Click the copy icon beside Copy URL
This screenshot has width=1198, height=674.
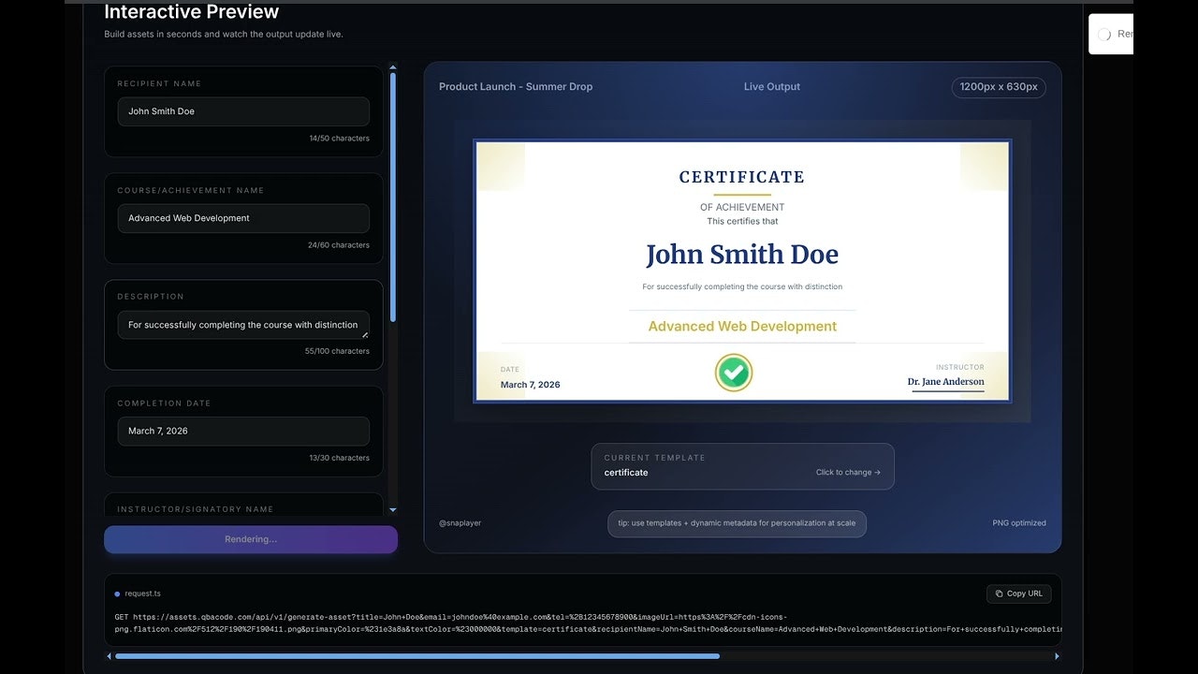[999, 593]
